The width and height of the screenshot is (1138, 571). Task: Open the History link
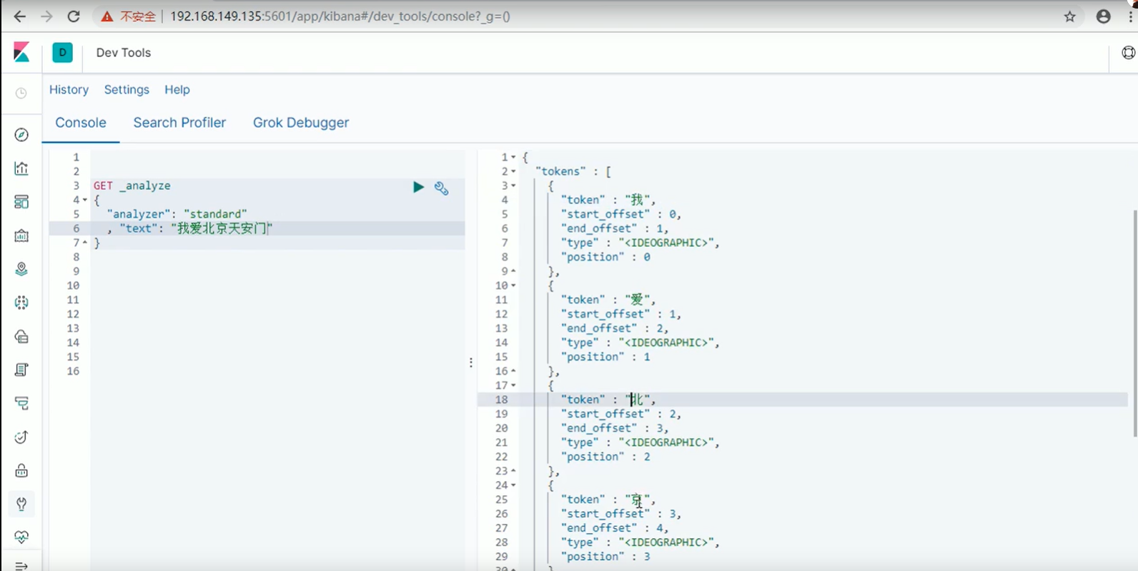click(x=69, y=89)
